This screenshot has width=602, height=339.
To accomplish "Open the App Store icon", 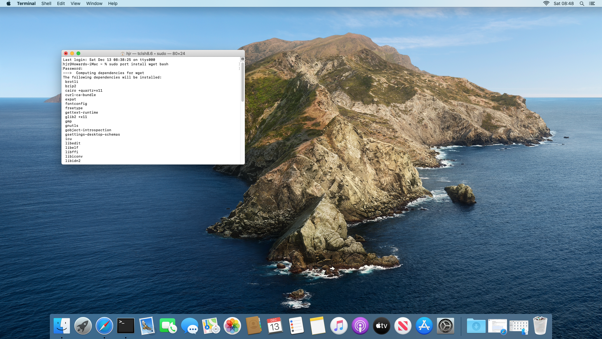I will [x=424, y=326].
